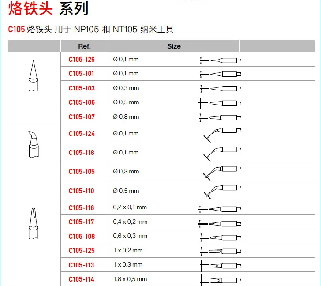
Task: Click the C105-118 bent tip diagram
Action: click(222, 154)
